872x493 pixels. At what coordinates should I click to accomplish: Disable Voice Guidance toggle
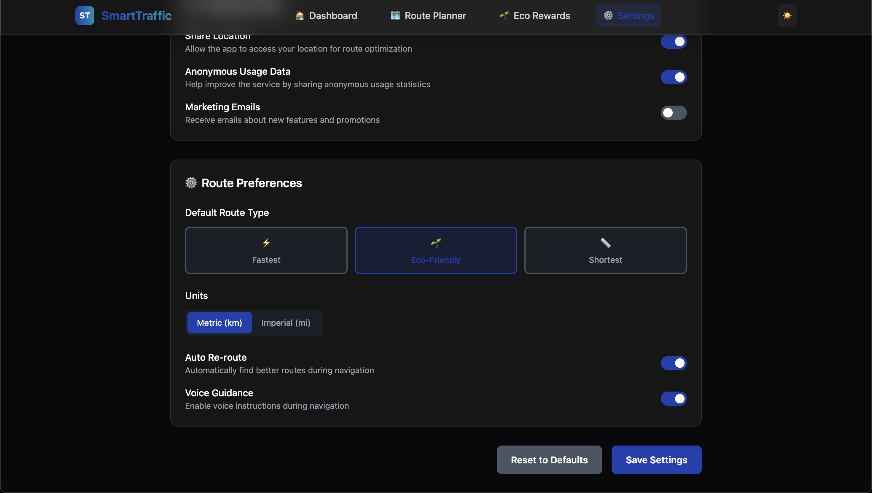click(673, 399)
